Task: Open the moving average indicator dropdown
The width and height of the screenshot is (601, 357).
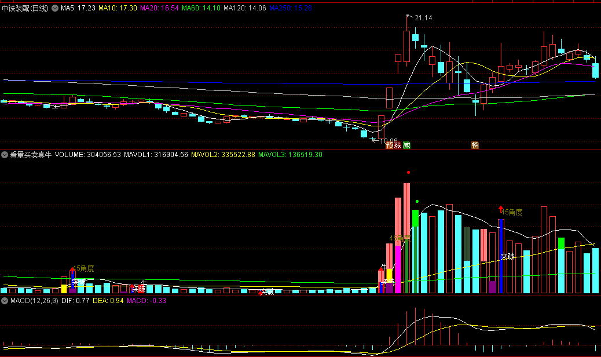Action: (55, 8)
